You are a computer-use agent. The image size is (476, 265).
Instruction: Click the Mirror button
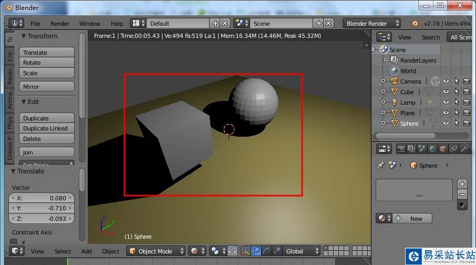47,87
